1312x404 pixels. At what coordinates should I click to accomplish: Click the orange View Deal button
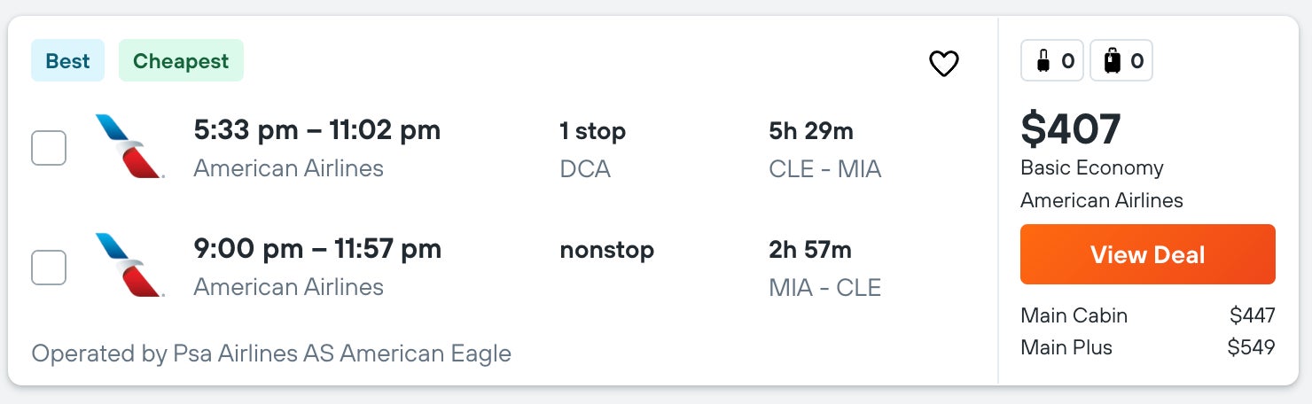point(1147,254)
